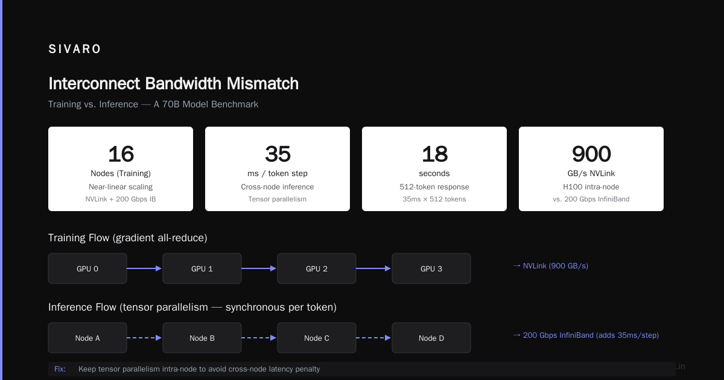
Task: Click the Interconnect Bandwidth Mismatch title
Action: point(173,83)
